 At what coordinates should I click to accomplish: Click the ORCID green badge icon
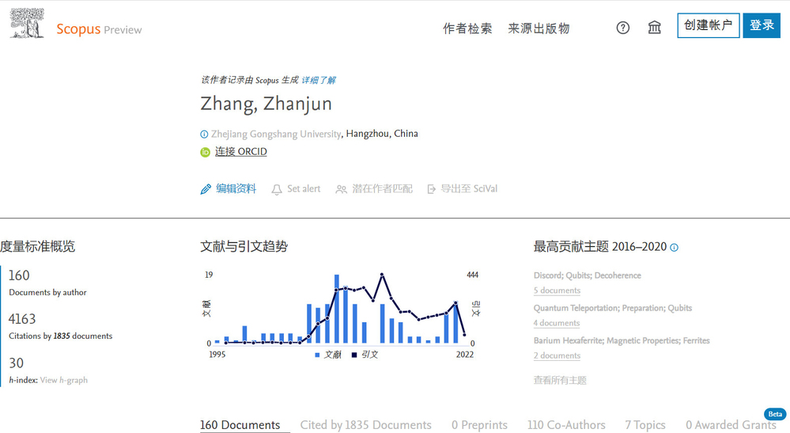coord(206,152)
